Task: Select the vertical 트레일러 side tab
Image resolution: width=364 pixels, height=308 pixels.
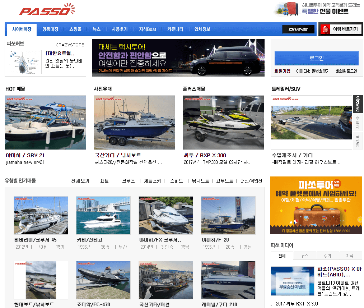Action: pos(358,104)
